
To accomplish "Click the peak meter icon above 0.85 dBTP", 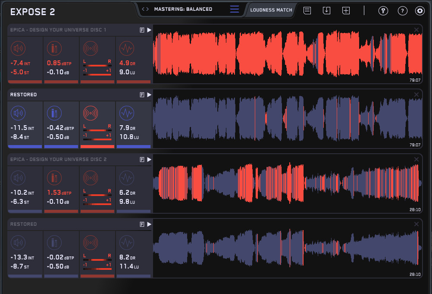I will [54, 48].
